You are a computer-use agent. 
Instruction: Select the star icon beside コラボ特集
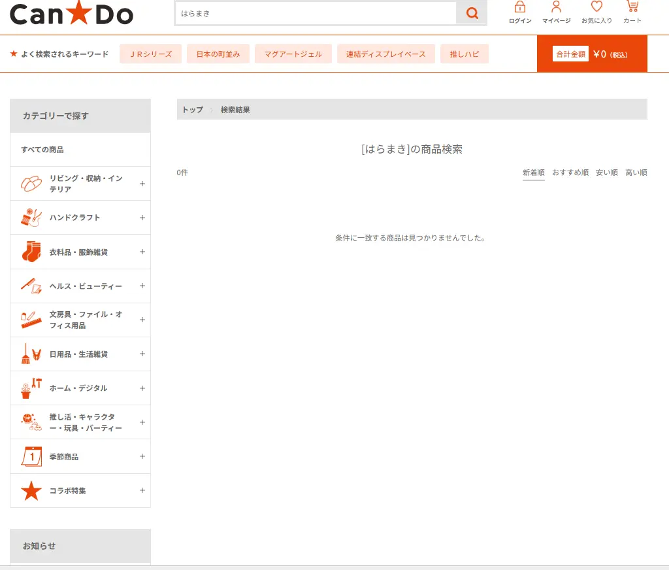click(30, 491)
